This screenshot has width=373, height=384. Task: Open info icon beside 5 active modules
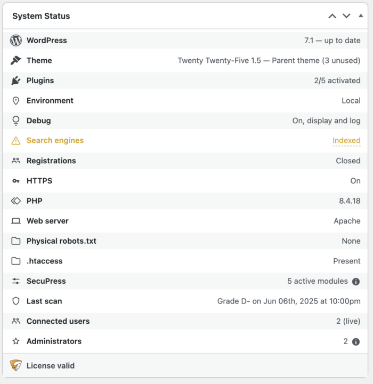[356, 282]
